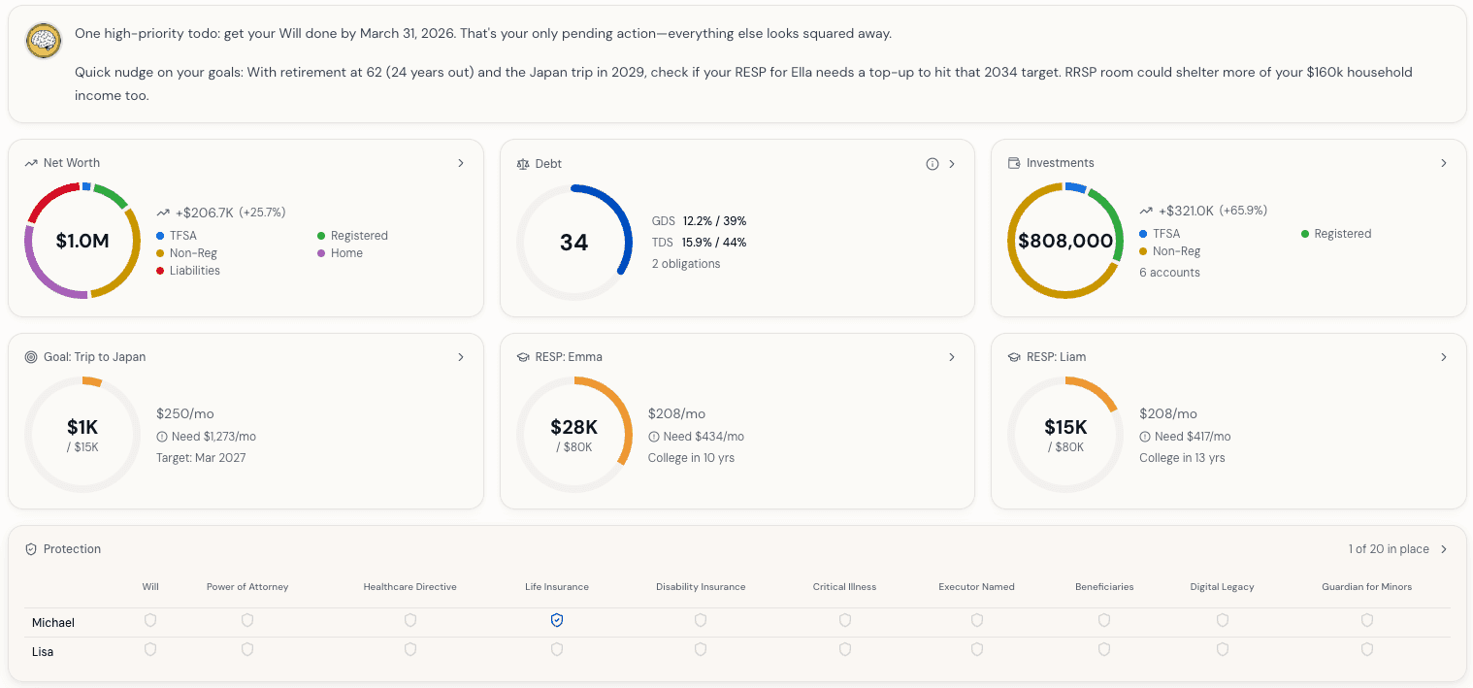Click the RESP: Emma graduation cap icon
The image size is (1473, 688).
(x=522, y=356)
